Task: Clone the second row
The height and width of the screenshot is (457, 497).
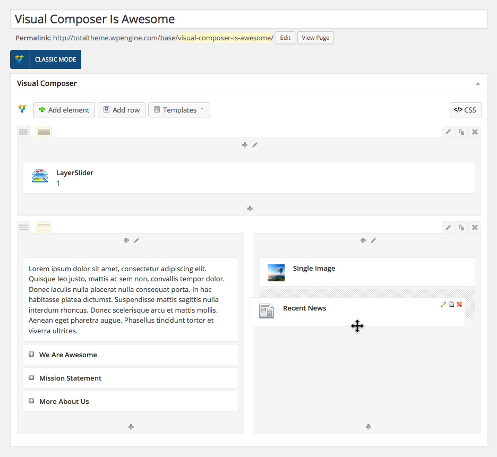Action: 461,228
